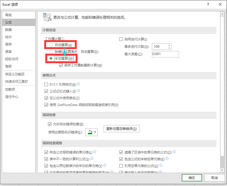
Task: Open error color dropdown arrow
Action: coord(95,132)
